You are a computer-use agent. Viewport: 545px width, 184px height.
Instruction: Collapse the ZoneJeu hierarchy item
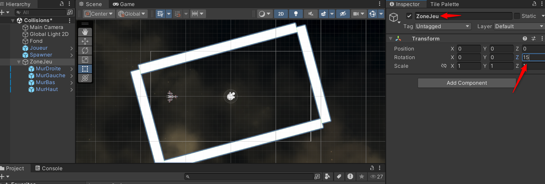19,62
